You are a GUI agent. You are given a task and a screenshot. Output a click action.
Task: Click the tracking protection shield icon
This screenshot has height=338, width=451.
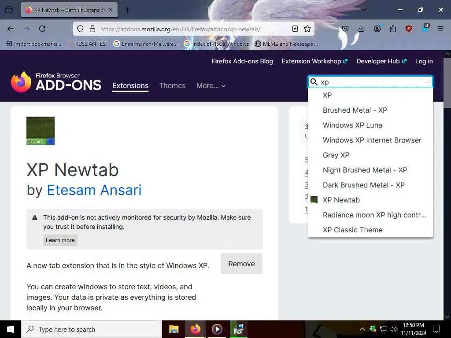(x=80, y=29)
